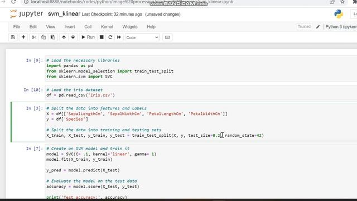This screenshot has width=357, height=201.
Task: Click the y = df['Species'] line
Action: [x=67, y=119]
